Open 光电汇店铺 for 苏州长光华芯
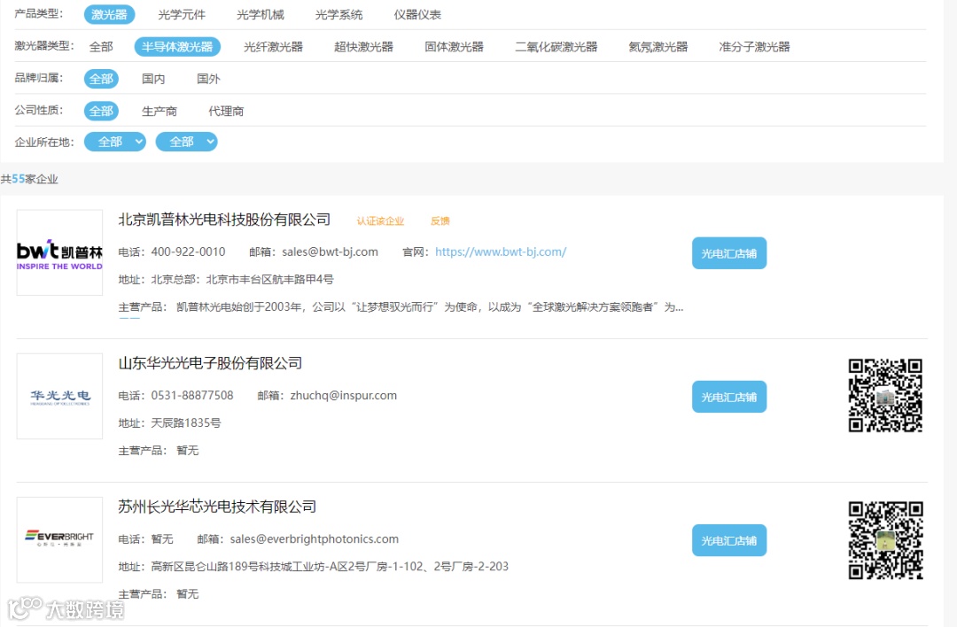 click(728, 540)
